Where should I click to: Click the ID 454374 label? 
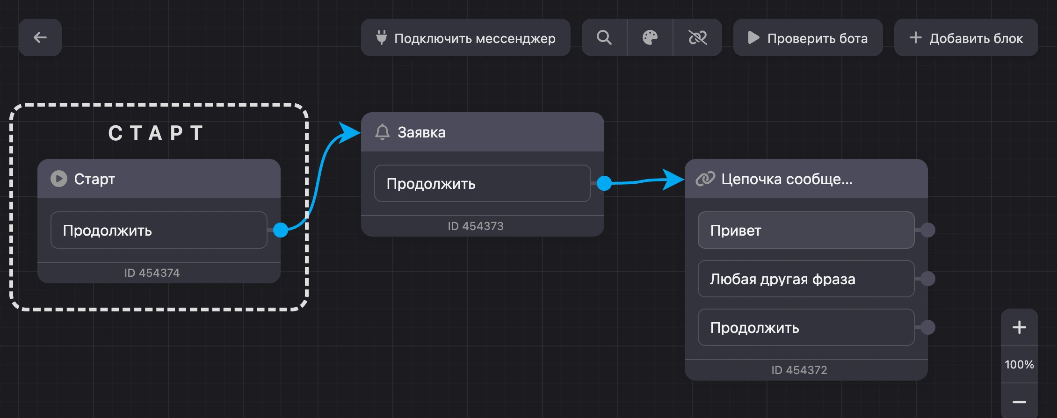point(152,273)
